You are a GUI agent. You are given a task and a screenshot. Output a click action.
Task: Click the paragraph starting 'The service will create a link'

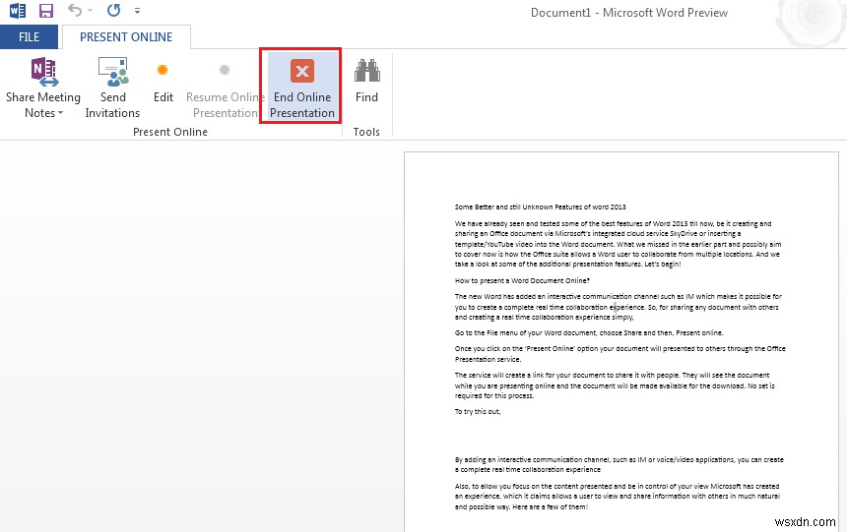615,385
